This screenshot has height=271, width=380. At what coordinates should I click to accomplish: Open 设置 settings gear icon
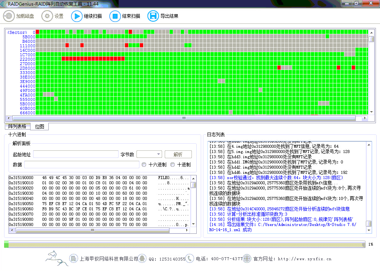pyautogui.click(x=47, y=16)
